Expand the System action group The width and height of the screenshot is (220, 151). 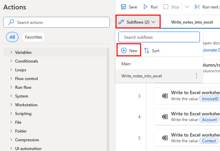point(11,96)
